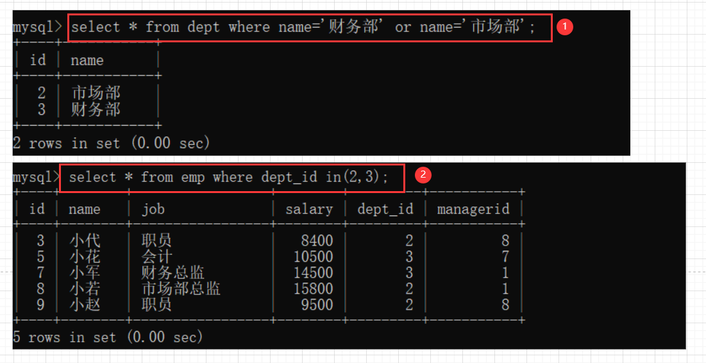This screenshot has height=363, width=706.
Task: Click id "2" in the 市场部 row
Action: (42, 93)
